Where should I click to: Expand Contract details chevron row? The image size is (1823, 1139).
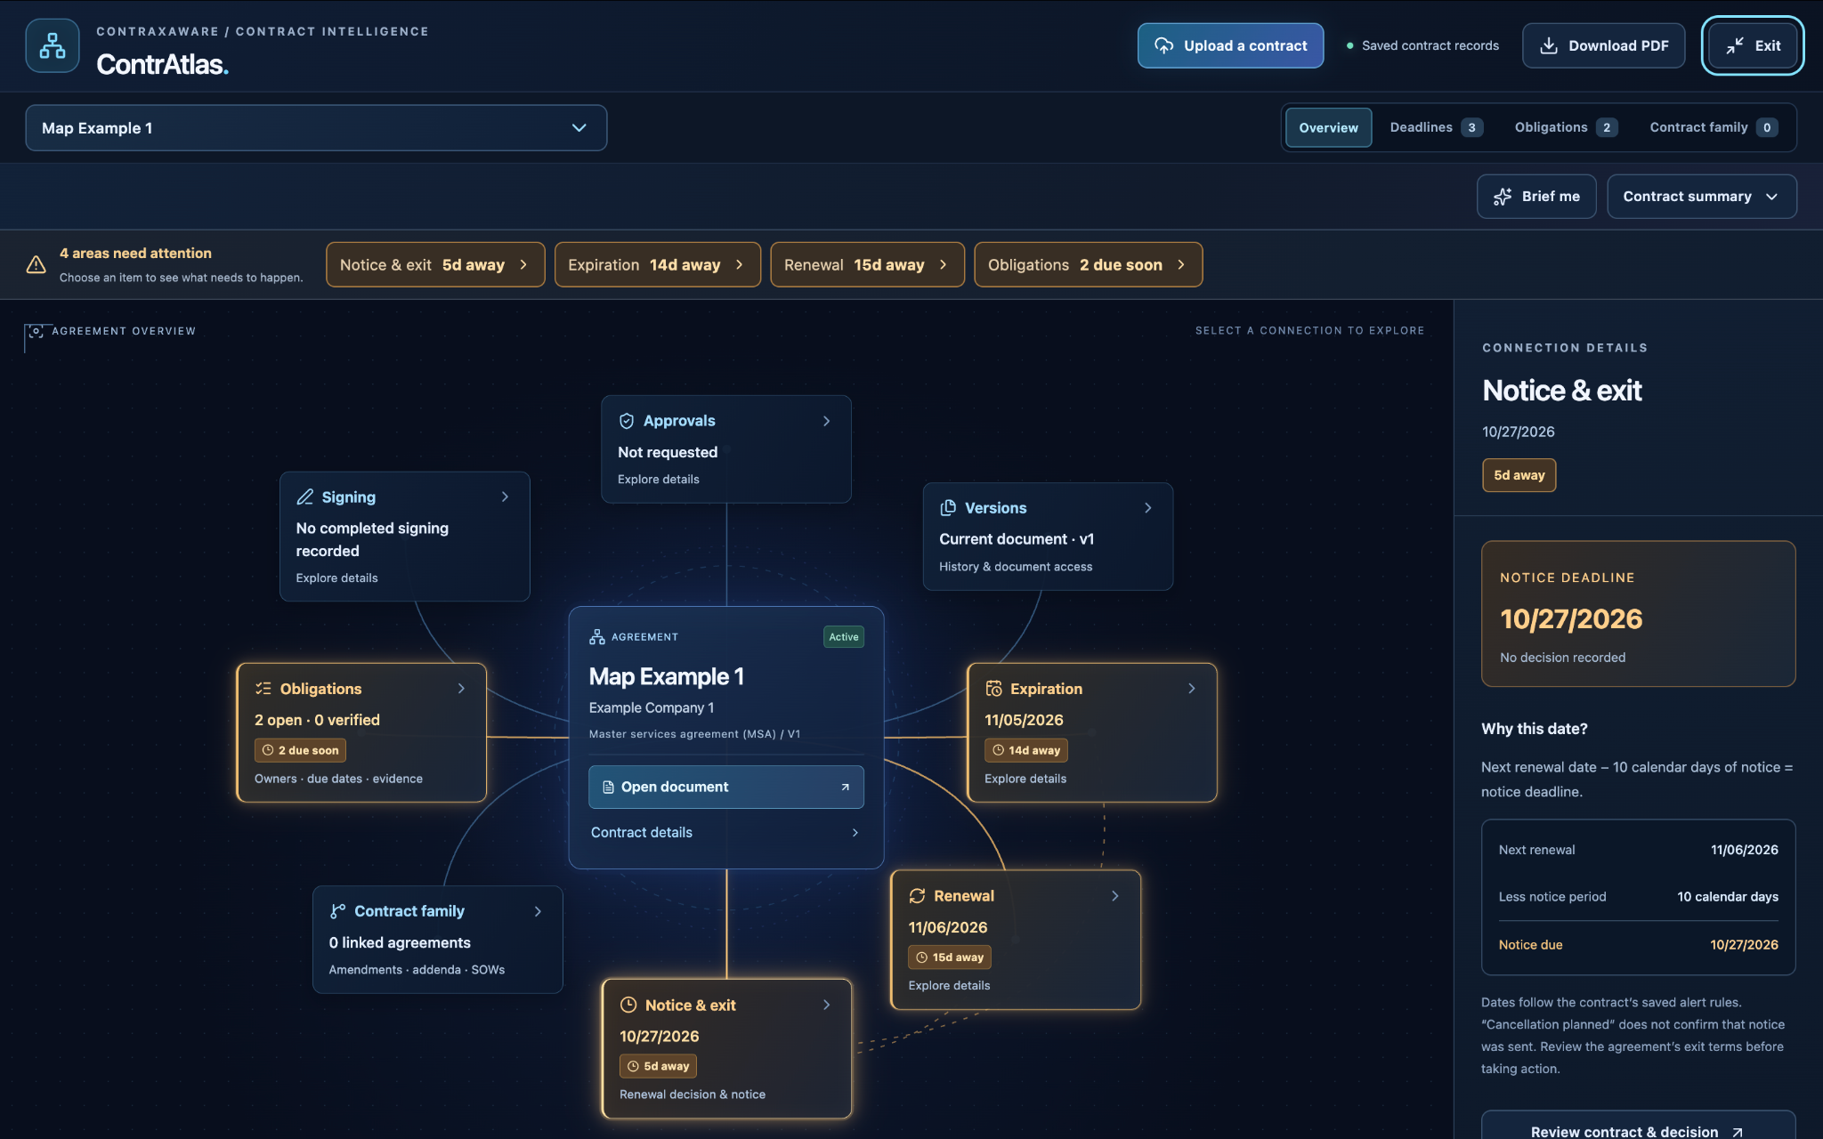coord(725,833)
